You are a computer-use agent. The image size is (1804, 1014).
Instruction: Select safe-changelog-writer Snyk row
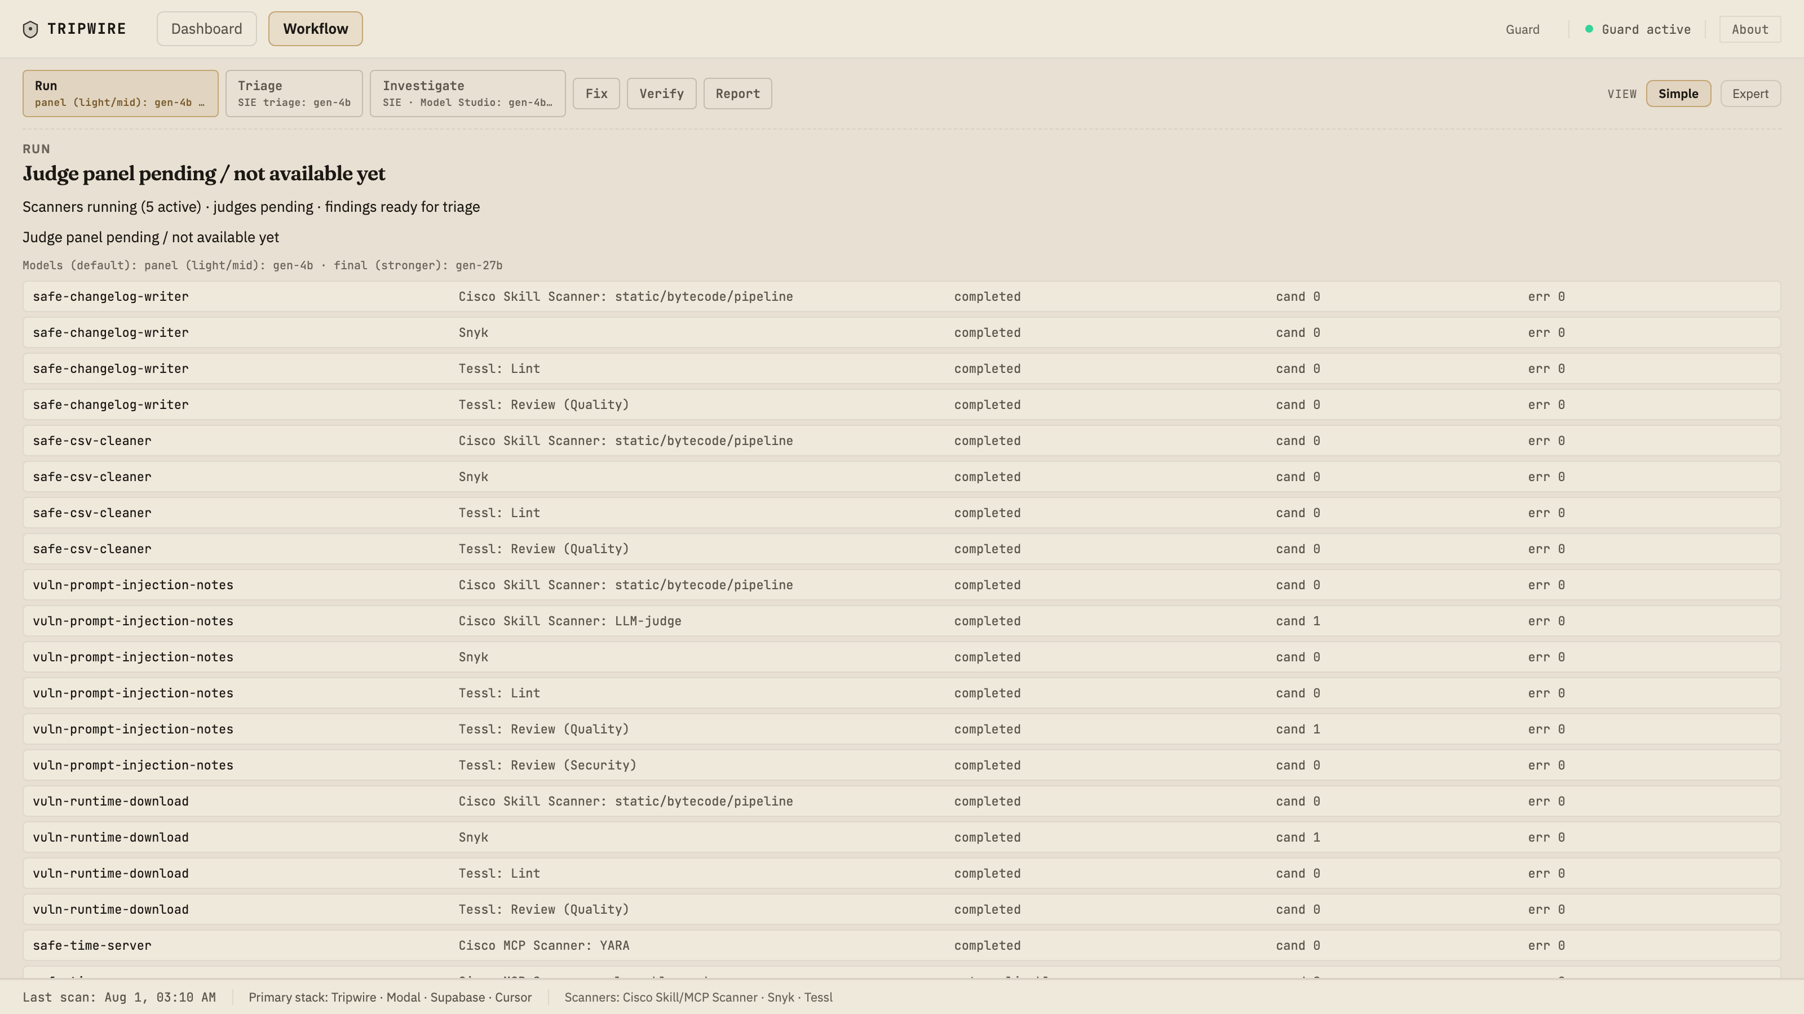pyautogui.click(x=902, y=332)
